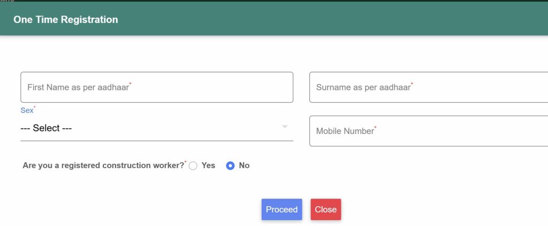The width and height of the screenshot is (548, 226).
Task: Select the Yes radio button
Action: pos(193,166)
